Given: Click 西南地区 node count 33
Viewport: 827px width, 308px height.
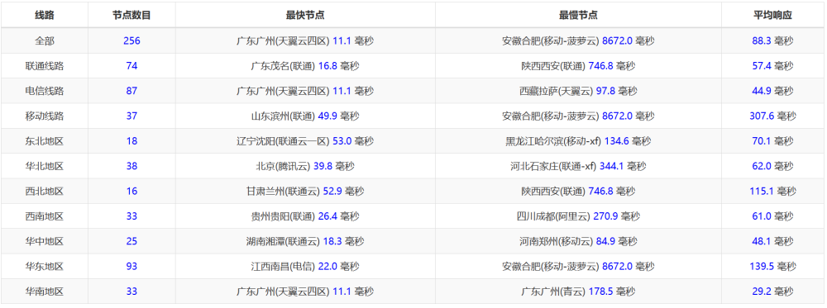Looking at the screenshot, I should click(131, 216).
